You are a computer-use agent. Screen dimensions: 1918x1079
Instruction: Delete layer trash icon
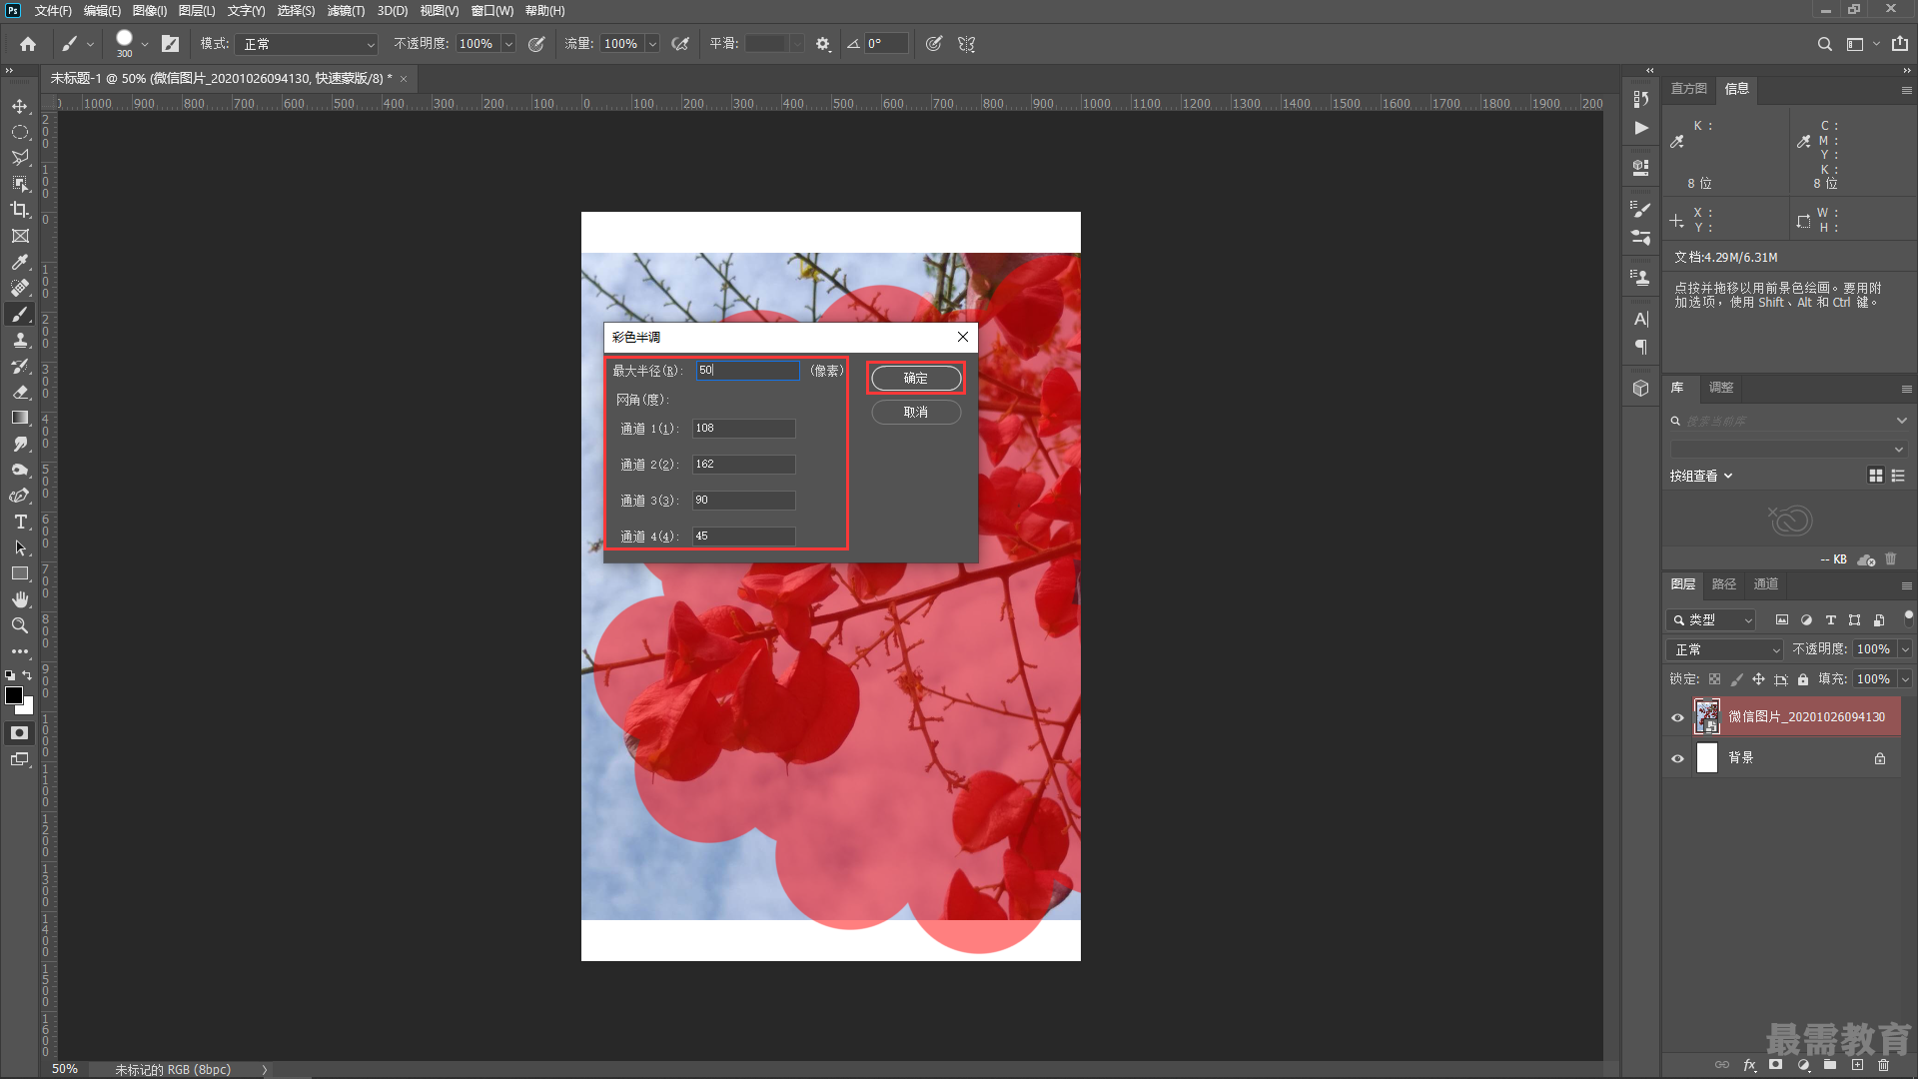[x=1884, y=1065]
